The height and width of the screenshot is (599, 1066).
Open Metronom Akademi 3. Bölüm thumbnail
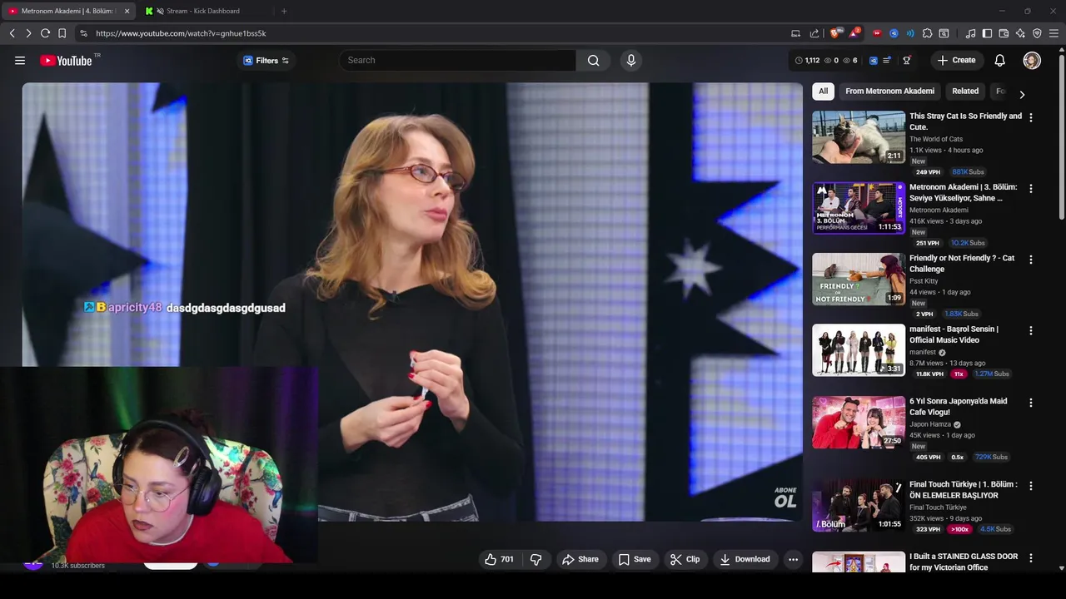click(x=859, y=208)
